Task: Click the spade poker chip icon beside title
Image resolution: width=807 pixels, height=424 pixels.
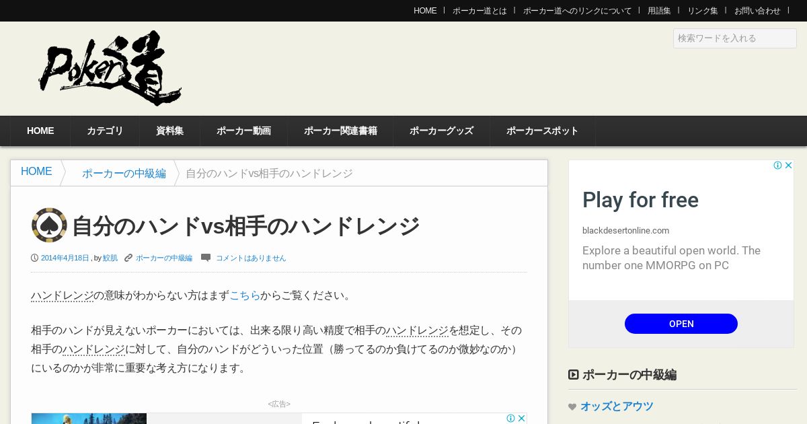Action: (49, 225)
